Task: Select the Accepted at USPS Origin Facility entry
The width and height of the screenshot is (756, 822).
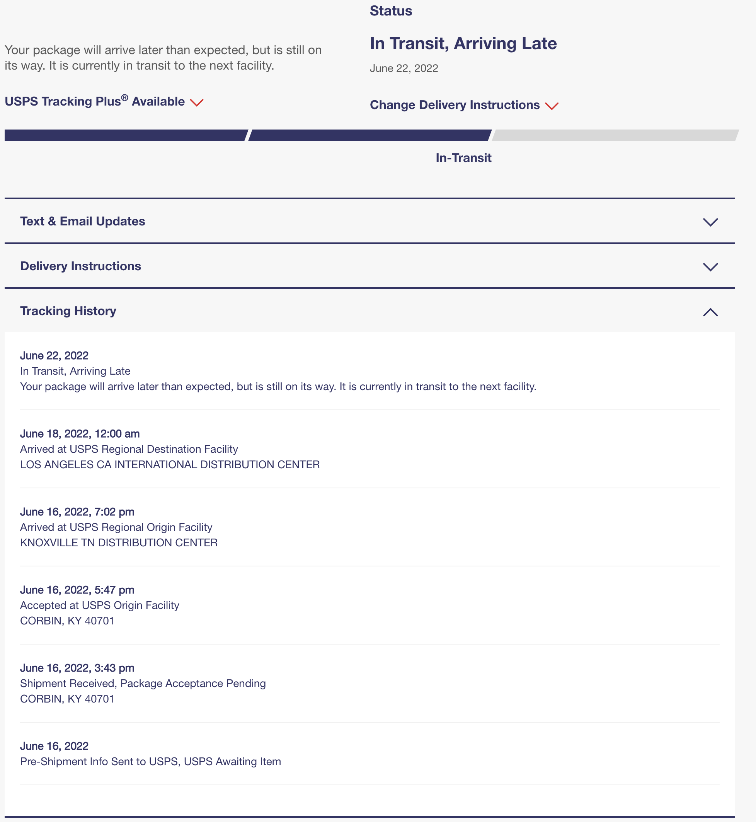Action: click(x=370, y=605)
